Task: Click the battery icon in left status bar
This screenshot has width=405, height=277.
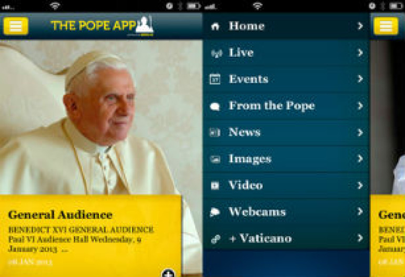Action: click(194, 6)
